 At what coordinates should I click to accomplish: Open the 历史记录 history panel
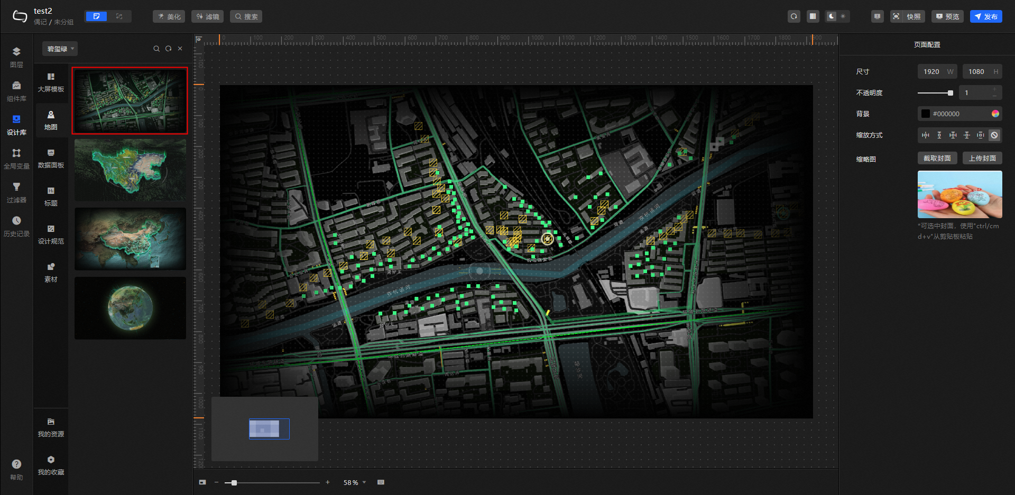point(16,226)
